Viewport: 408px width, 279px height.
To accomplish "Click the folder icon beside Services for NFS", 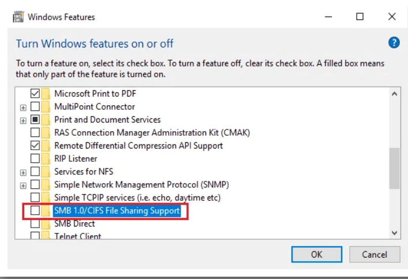I will click(x=46, y=172).
